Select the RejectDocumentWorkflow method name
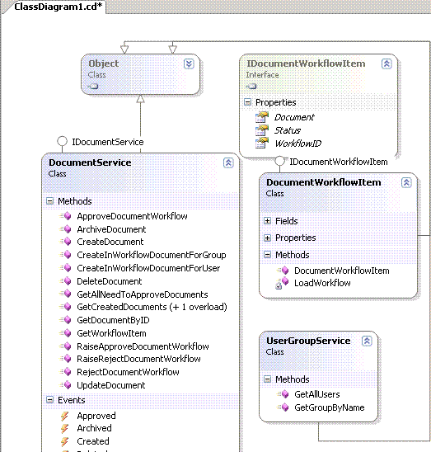431x452 pixels. (x=128, y=372)
